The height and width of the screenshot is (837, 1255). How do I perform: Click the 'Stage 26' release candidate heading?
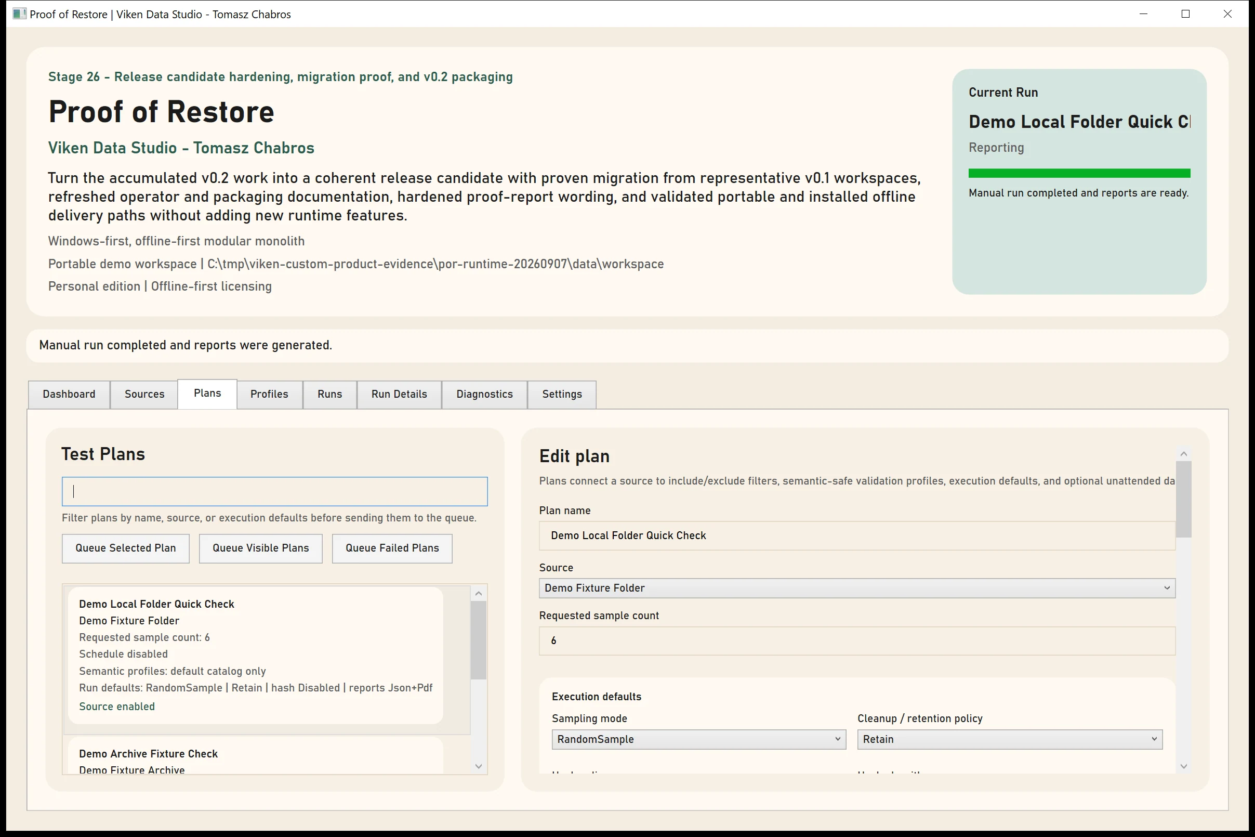(x=280, y=77)
